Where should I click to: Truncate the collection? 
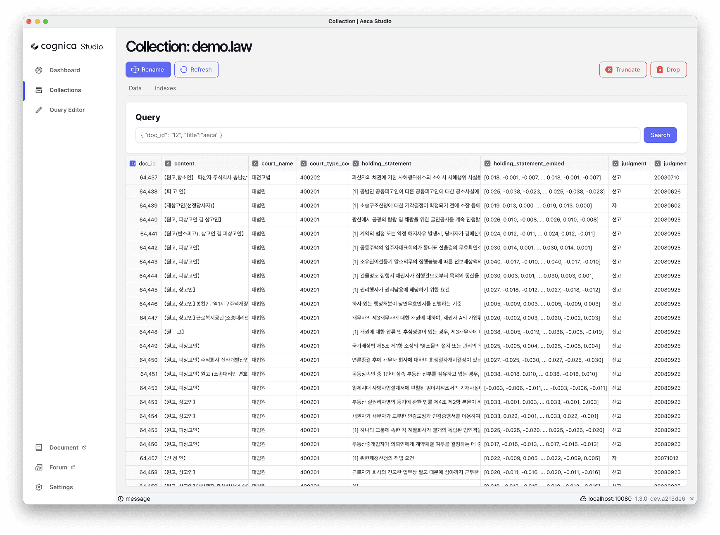[623, 70]
